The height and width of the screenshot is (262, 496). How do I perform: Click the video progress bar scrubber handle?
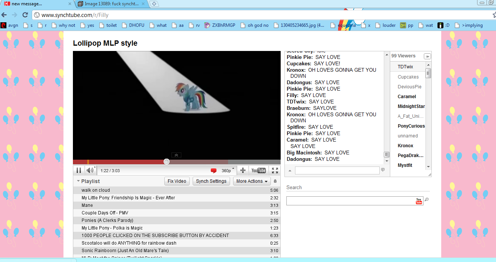(x=167, y=162)
